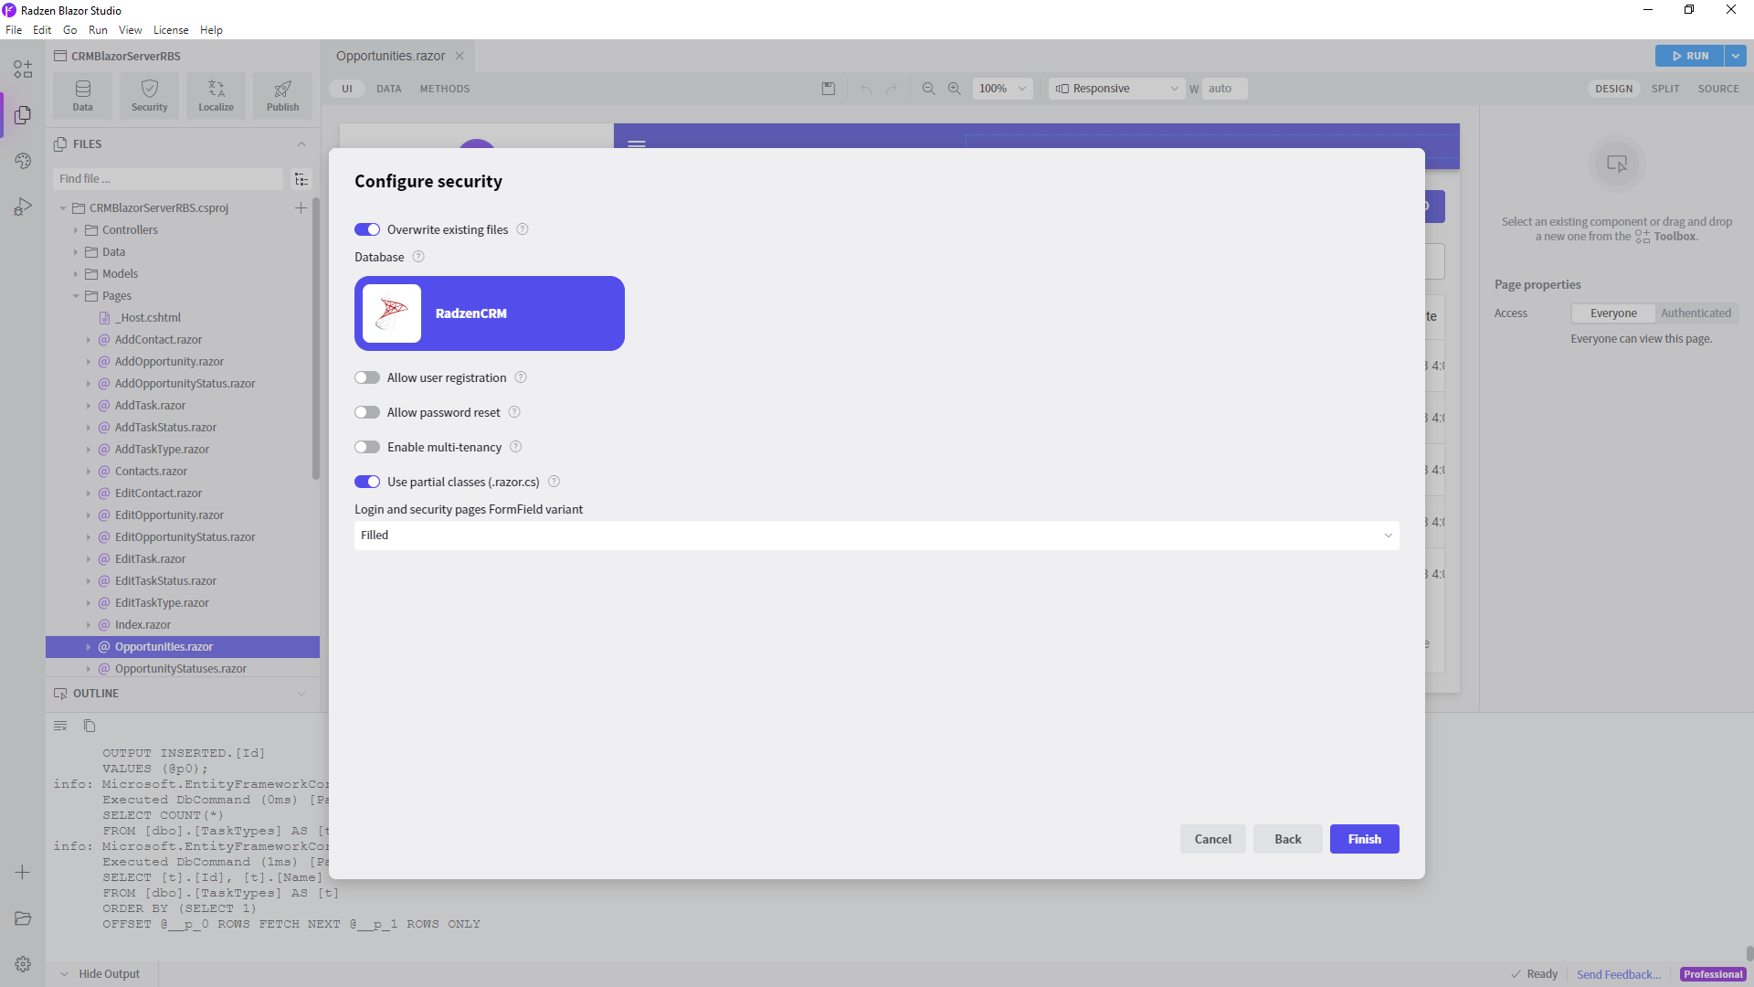Screen dimensions: 1754x987
Task: Click the copy output icon
Action: (90, 726)
